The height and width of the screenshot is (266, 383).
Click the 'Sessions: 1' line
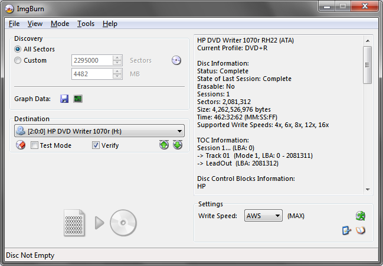click(213, 94)
